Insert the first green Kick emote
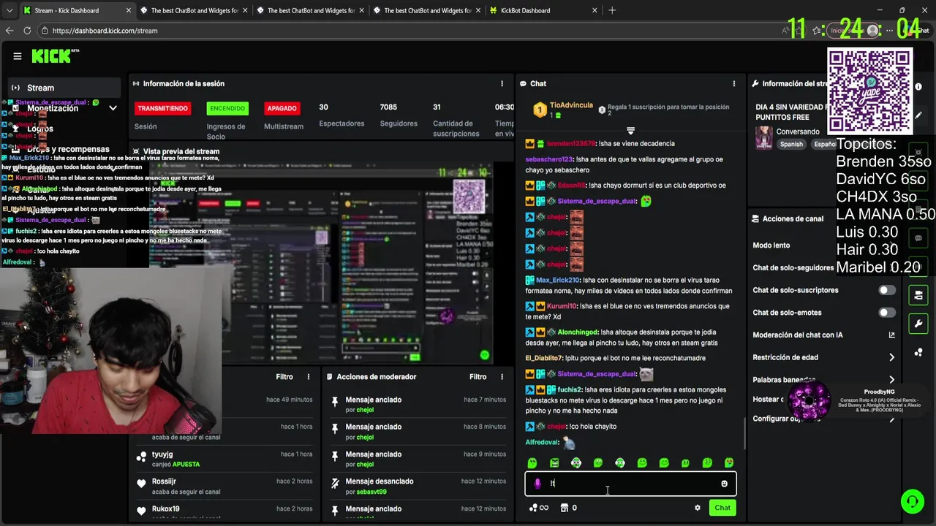936x526 pixels. (532, 462)
